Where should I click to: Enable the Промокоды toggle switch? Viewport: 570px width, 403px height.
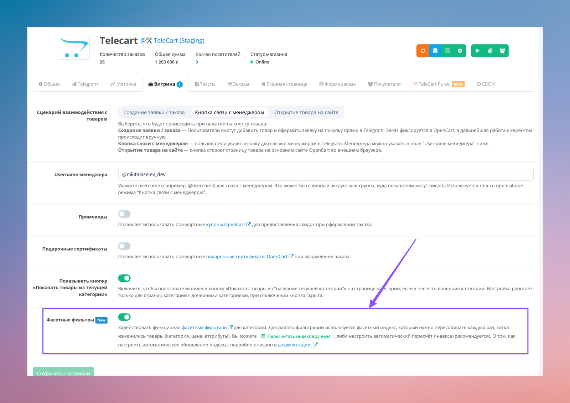[x=124, y=214]
